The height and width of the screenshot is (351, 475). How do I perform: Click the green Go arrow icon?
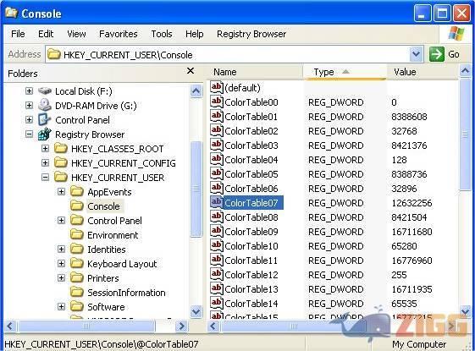(x=437, y=54)
